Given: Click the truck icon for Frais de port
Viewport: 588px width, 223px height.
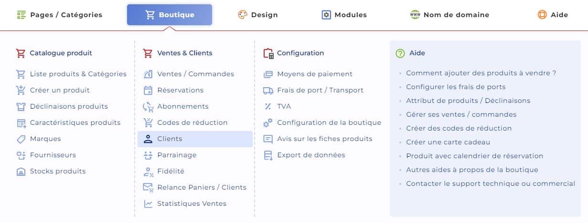Looking at the screenshot, I should [x=268, y=90].
